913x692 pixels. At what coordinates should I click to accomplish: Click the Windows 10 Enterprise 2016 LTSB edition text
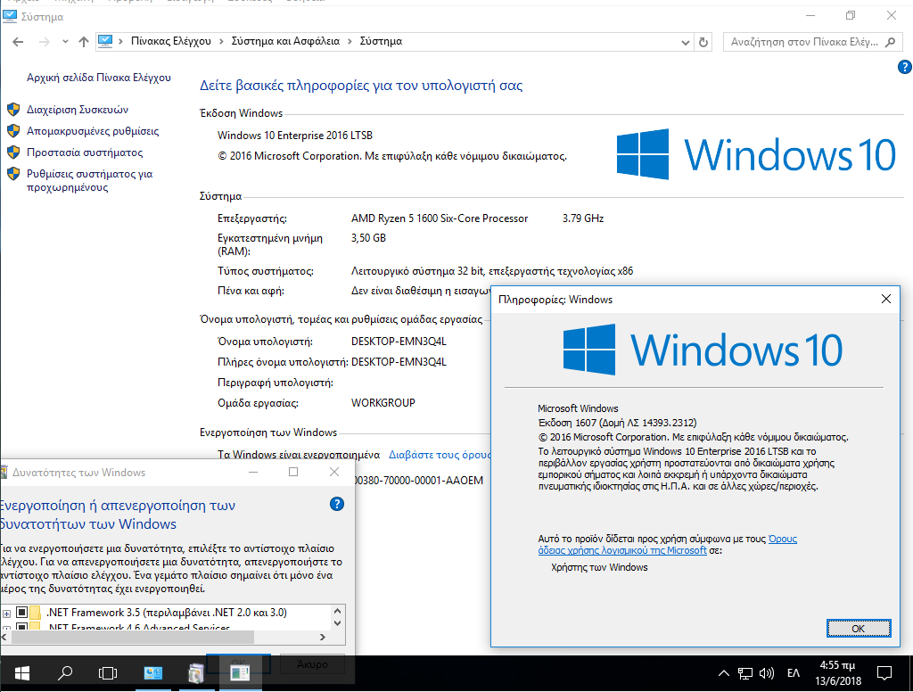coord(294,136)
